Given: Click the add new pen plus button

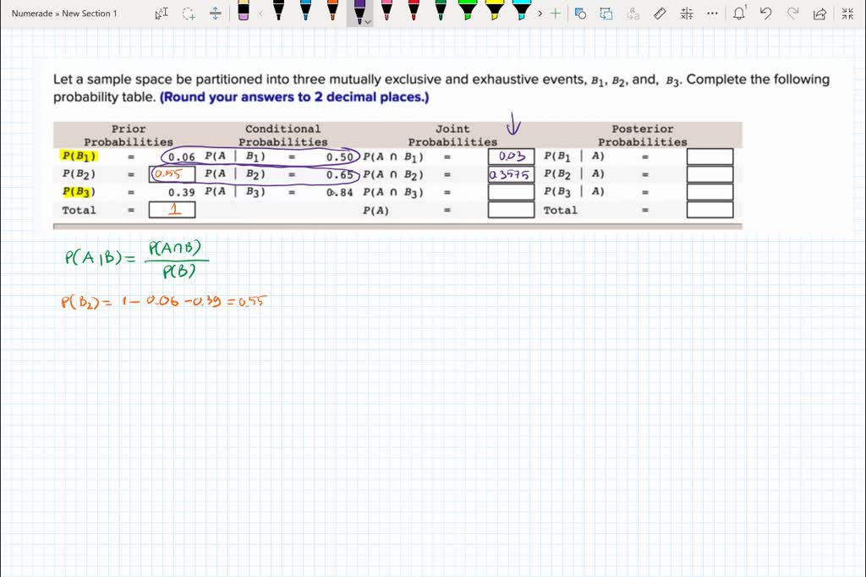Looking at the screenshot, I should coord(556,13).
